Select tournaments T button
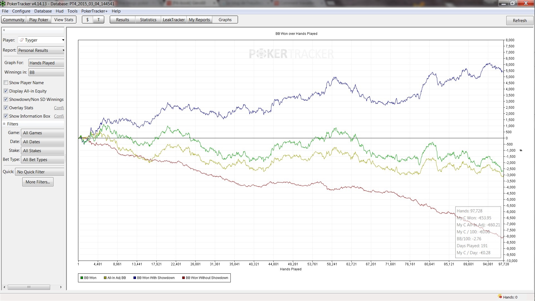The image size is (535, 301). coord(99,20)
